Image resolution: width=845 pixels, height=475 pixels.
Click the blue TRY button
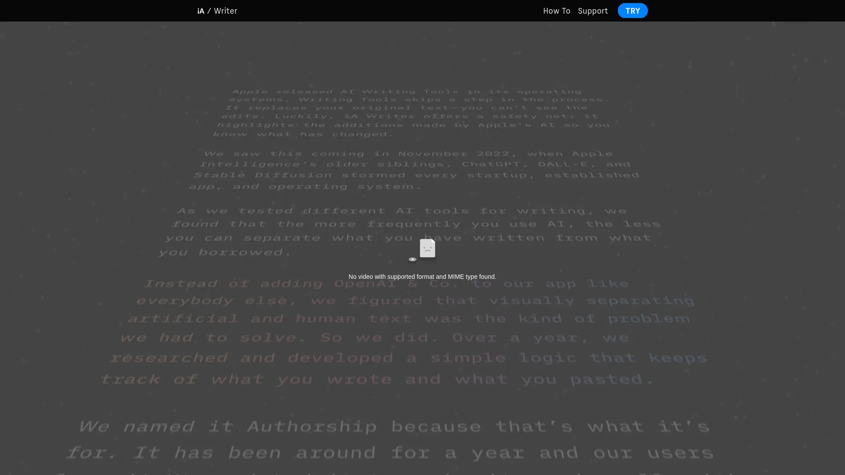[x=632, y=11]
